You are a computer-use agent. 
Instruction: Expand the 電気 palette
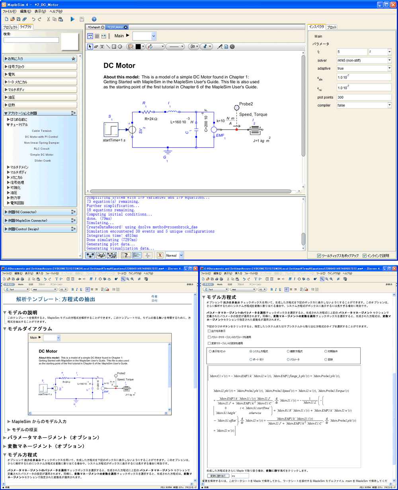coord(40,74)
